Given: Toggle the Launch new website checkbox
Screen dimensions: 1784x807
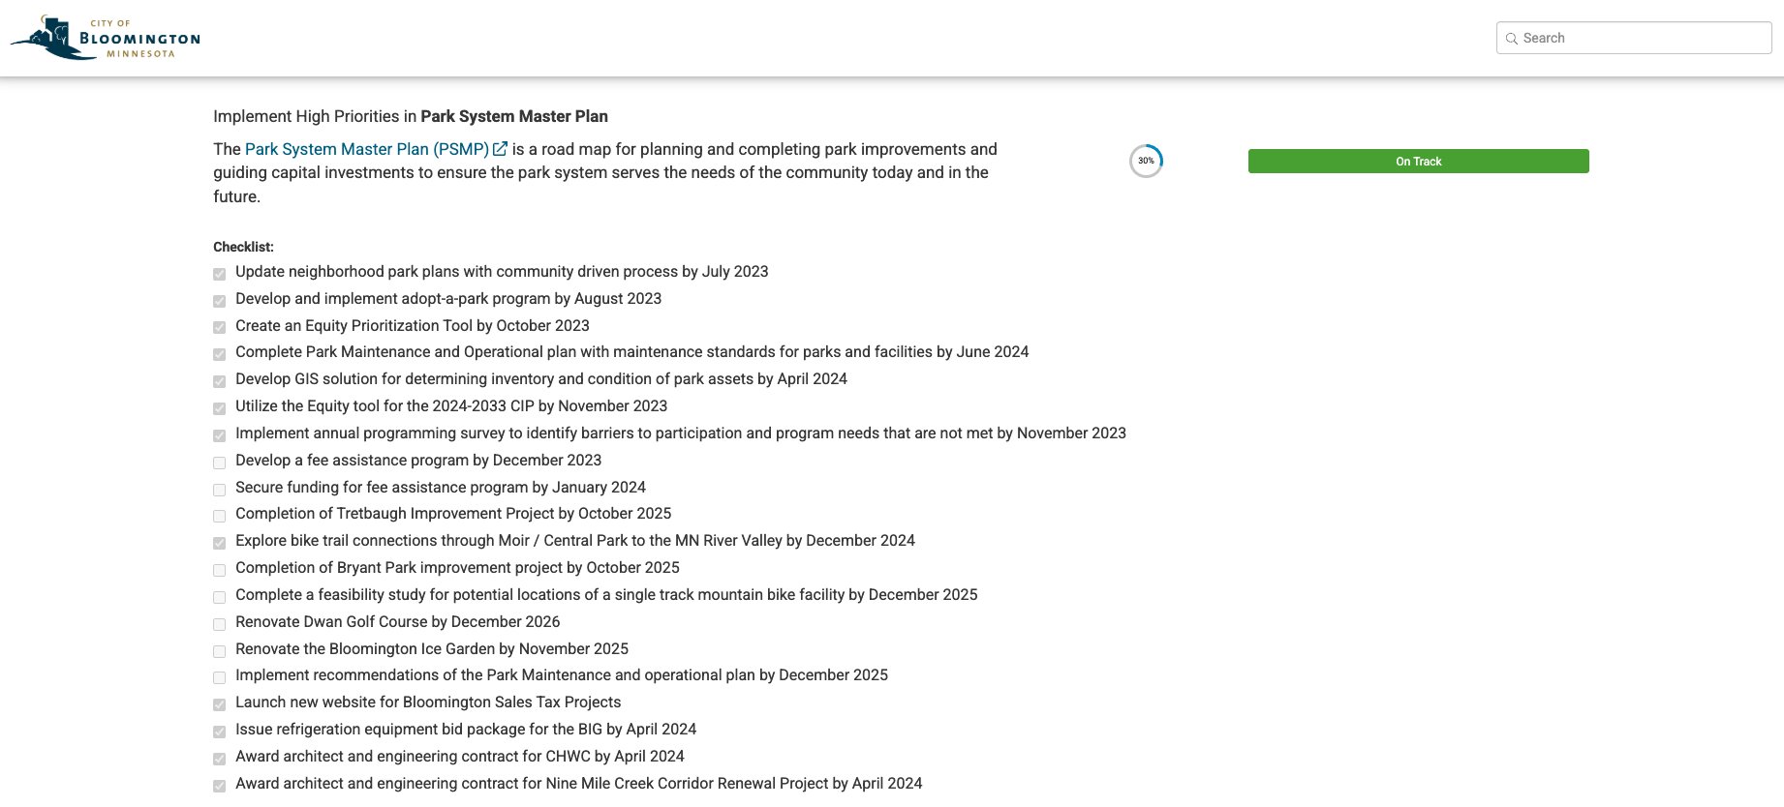Looking at the screenshot, I should tap(220, 704).
